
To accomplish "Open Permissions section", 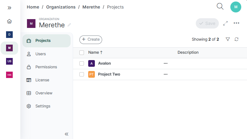I will (x=46, y=67).
